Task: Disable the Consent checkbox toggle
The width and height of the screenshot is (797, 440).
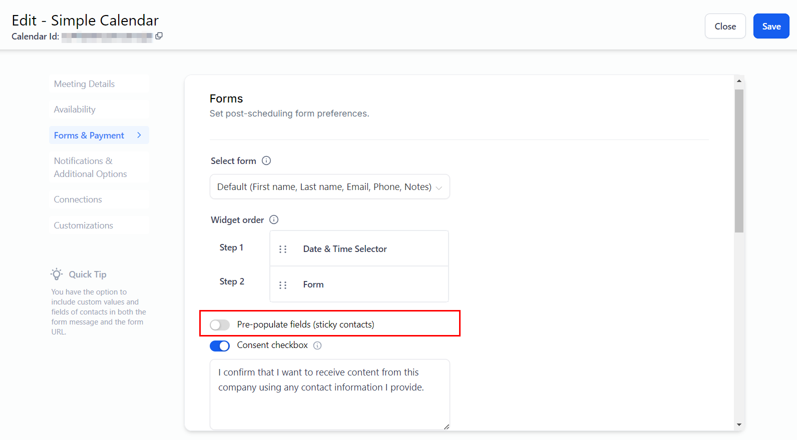Action: 220,346
